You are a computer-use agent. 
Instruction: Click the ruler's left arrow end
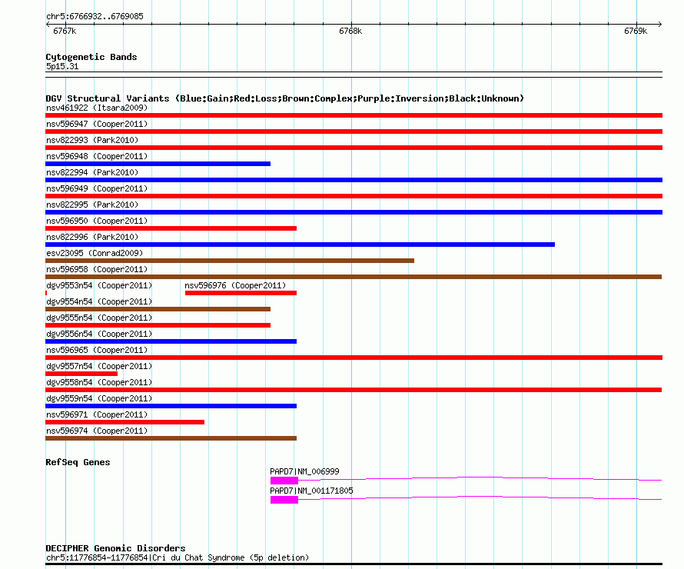click(x=48, y=24)
